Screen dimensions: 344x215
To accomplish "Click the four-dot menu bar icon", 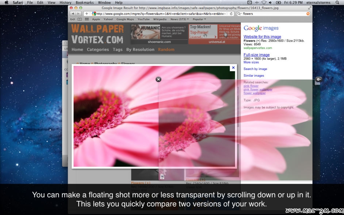I will (257, 3).
